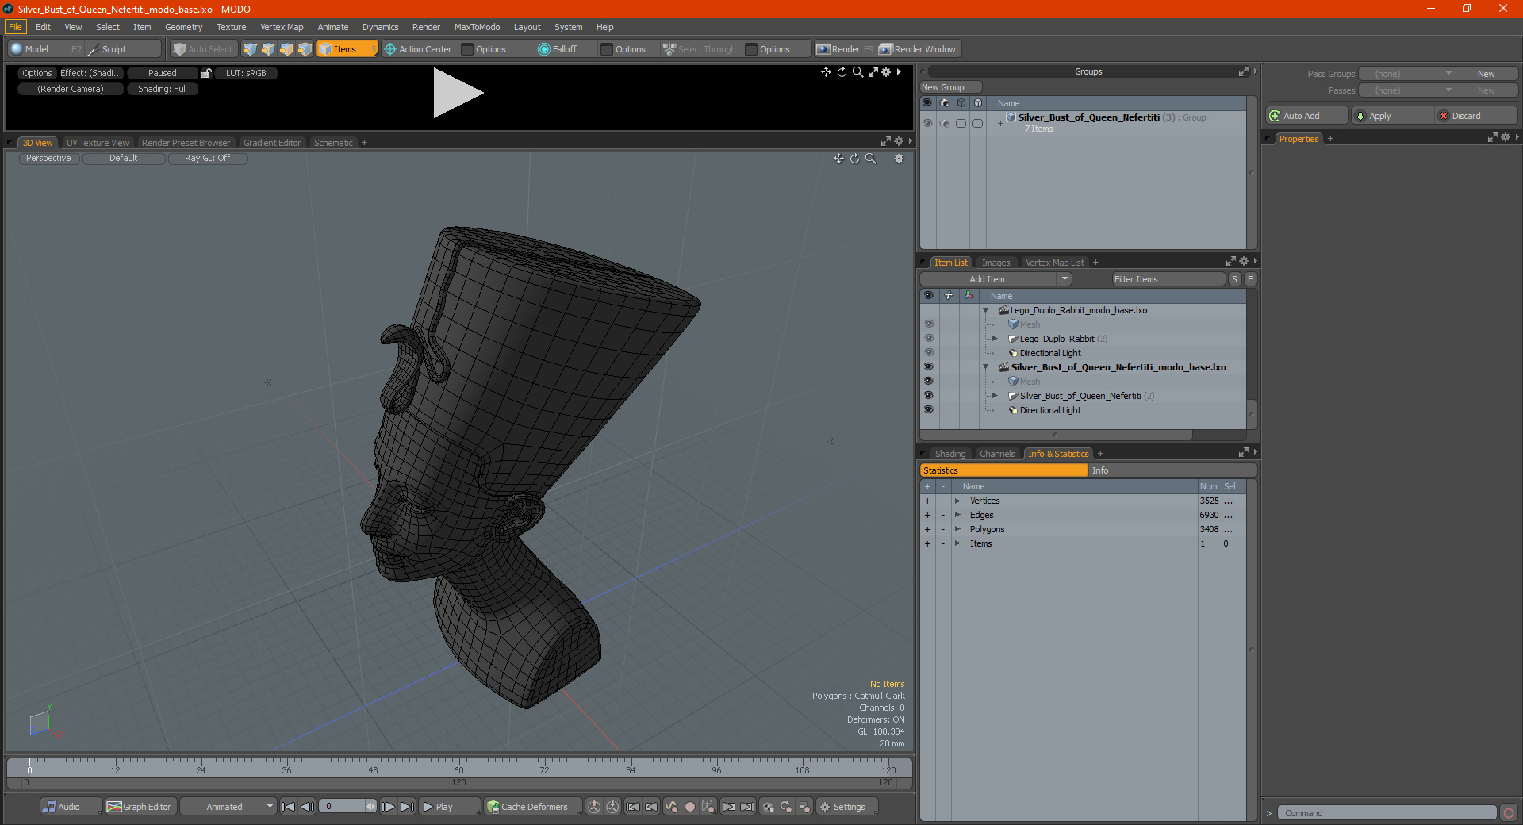Open Add Item dropdown
1523x825 pixels.
[x=996, y=279]
